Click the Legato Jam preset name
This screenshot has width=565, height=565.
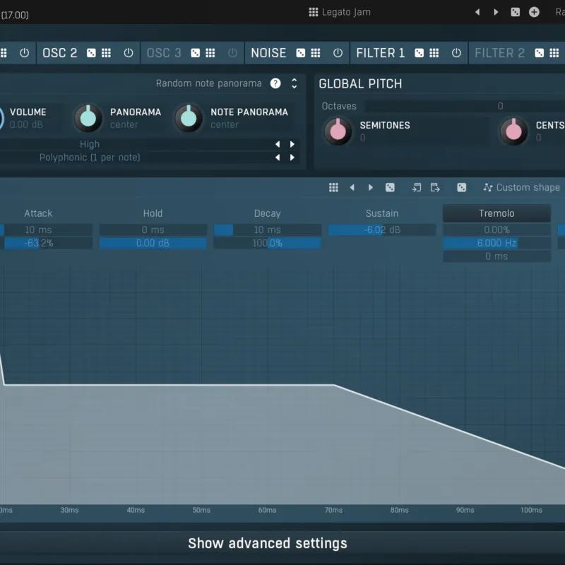pyautogui.click(x=346, y=12)
